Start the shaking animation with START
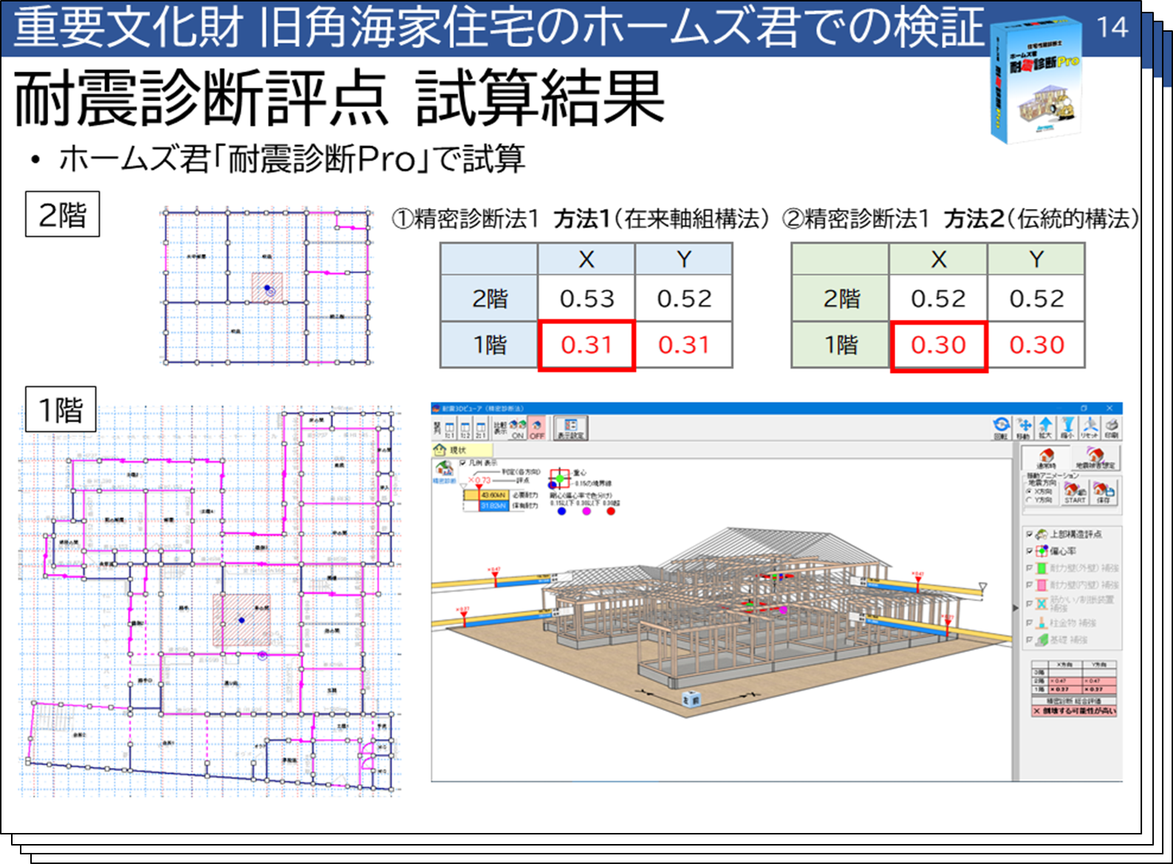Viewport: 1173px width, 864px height. [1075, 493]
